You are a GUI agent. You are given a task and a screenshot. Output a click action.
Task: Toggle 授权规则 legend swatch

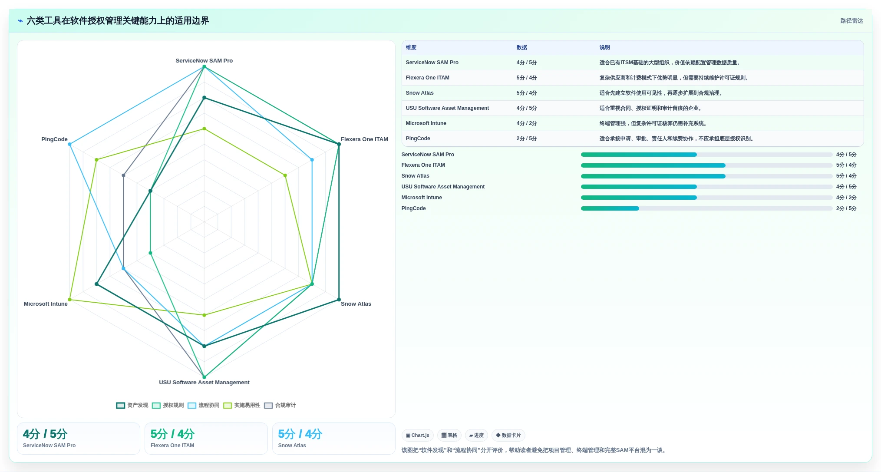pyautogui.click(x=156, y=406)
